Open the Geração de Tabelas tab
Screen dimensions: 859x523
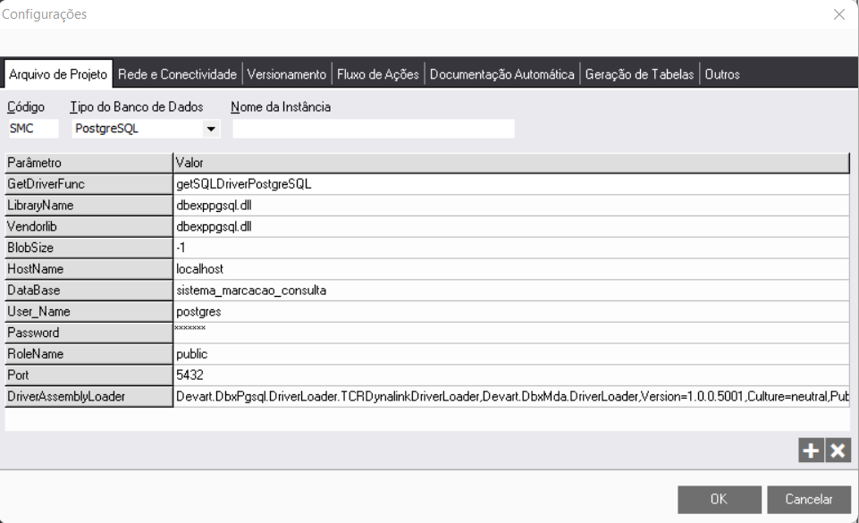639,74
